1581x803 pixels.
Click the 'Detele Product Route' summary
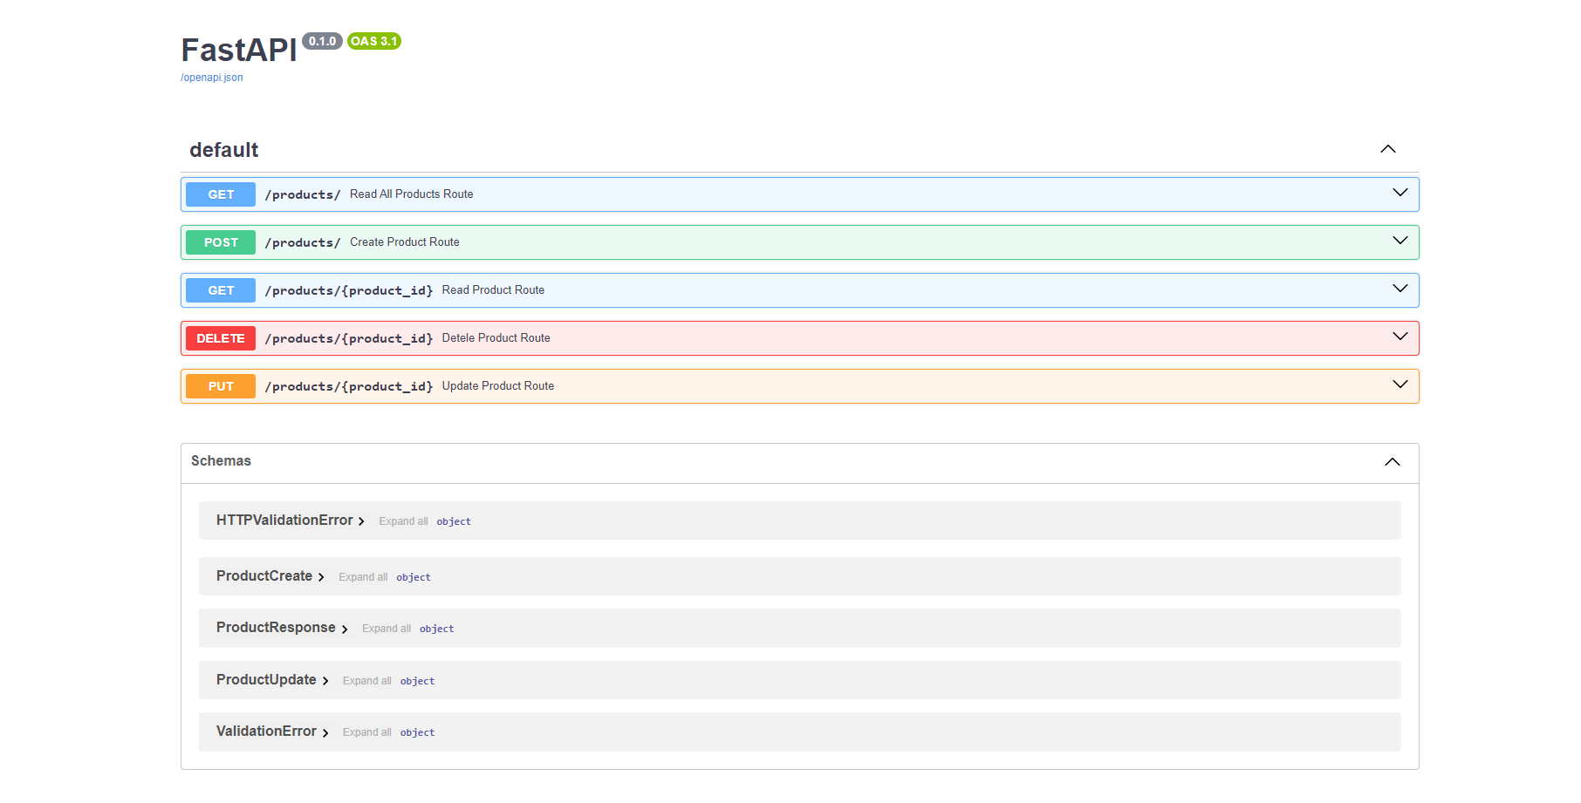(496, 338)
